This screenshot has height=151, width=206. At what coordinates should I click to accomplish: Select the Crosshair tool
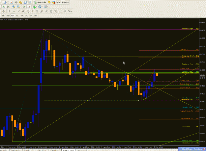click(4, 12)
